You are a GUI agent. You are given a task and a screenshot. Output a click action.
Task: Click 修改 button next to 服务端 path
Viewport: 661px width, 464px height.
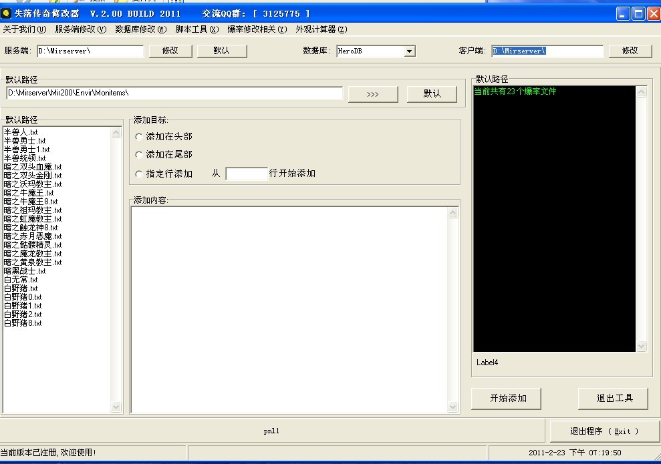(170, 51)
